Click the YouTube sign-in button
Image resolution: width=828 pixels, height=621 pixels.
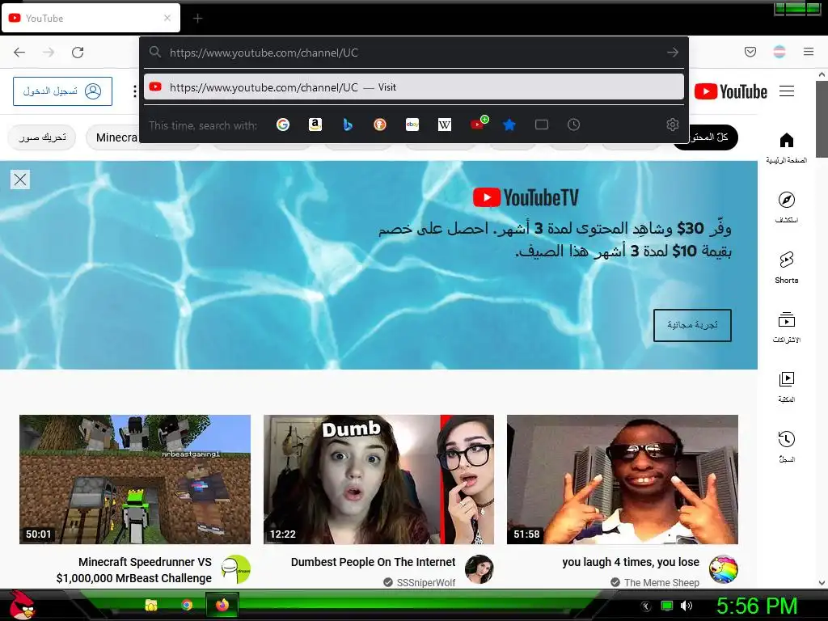(62, 91)
